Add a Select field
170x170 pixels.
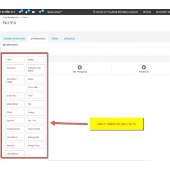[x=35, y=60]
